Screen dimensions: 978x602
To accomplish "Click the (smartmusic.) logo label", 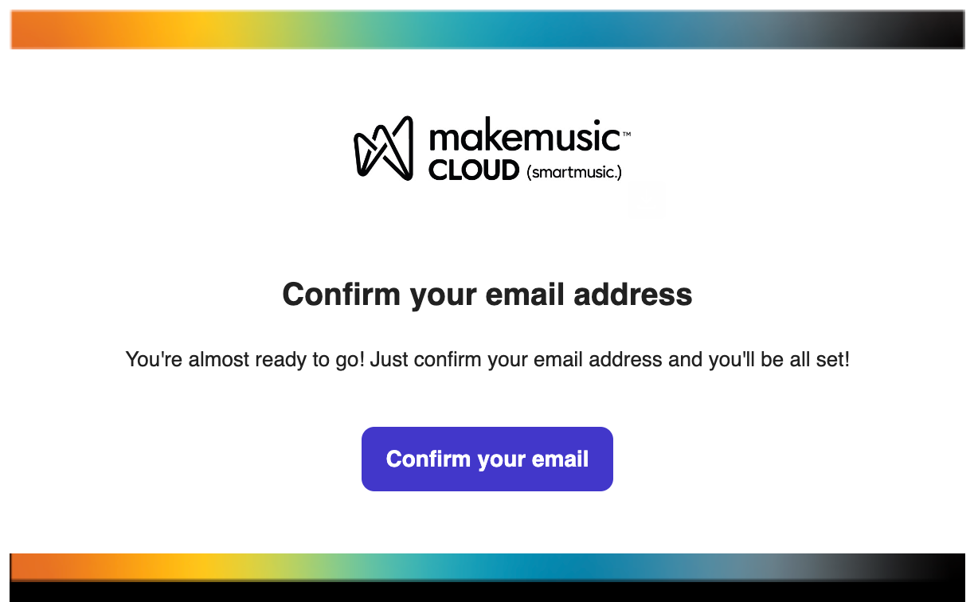I will click(x=574, y=171).
